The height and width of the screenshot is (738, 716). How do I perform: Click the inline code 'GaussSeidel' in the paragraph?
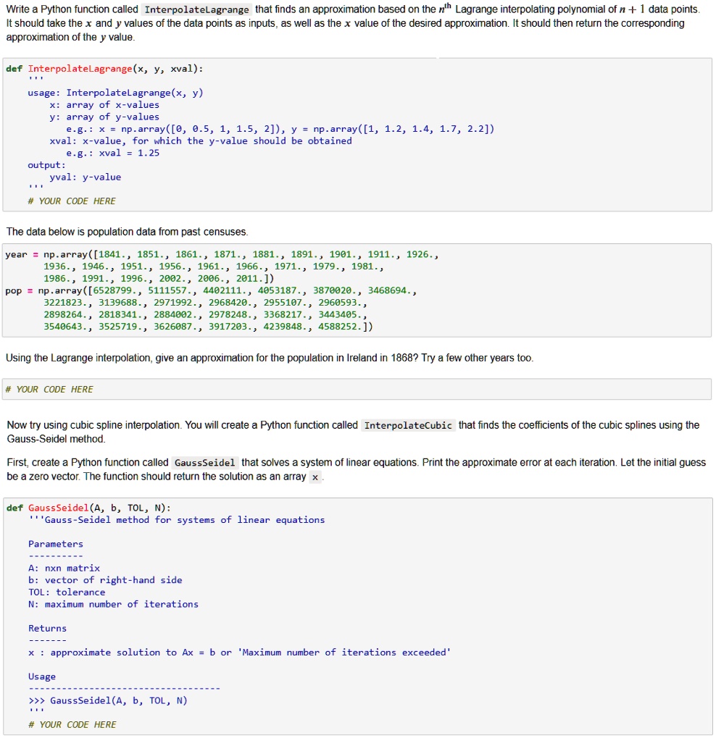coord(204,463)
